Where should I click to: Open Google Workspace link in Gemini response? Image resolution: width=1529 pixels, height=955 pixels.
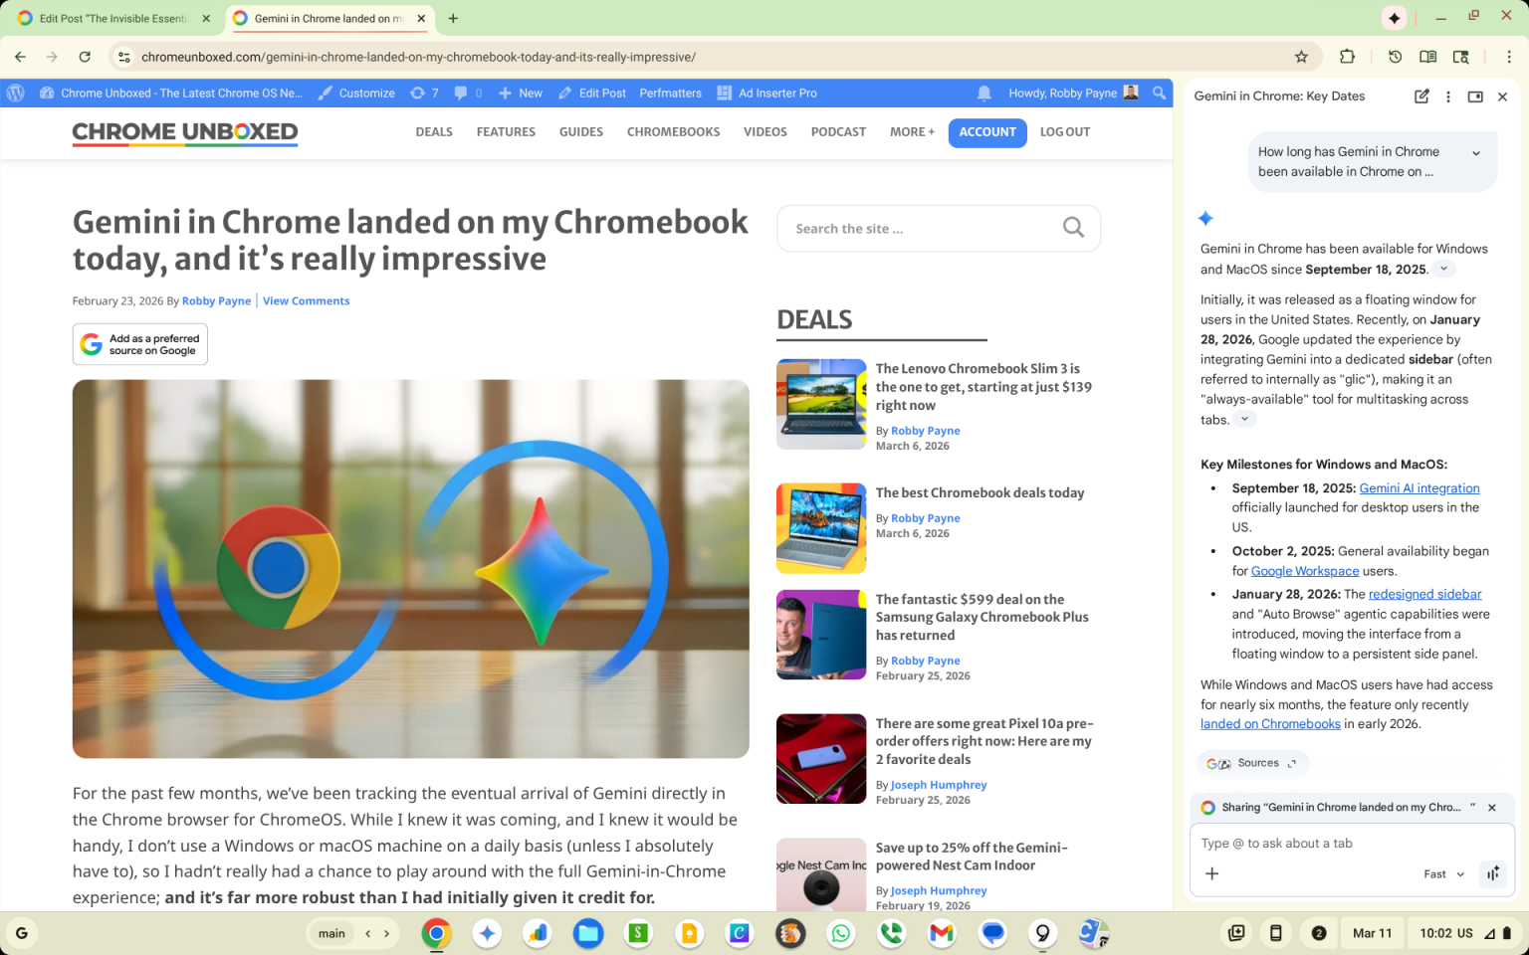[1305, 571]
